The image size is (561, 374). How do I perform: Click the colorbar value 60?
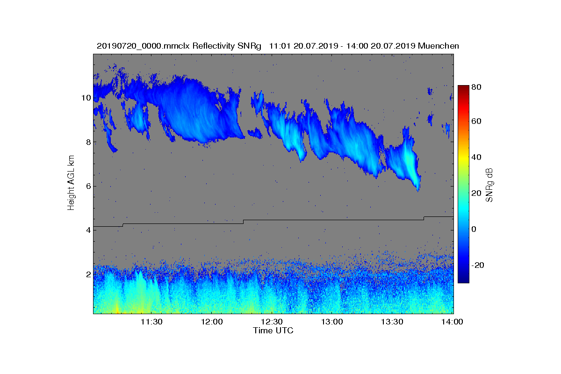(x=477, y=122)
